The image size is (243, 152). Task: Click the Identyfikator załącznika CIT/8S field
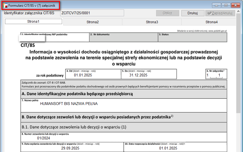point(92,13)
